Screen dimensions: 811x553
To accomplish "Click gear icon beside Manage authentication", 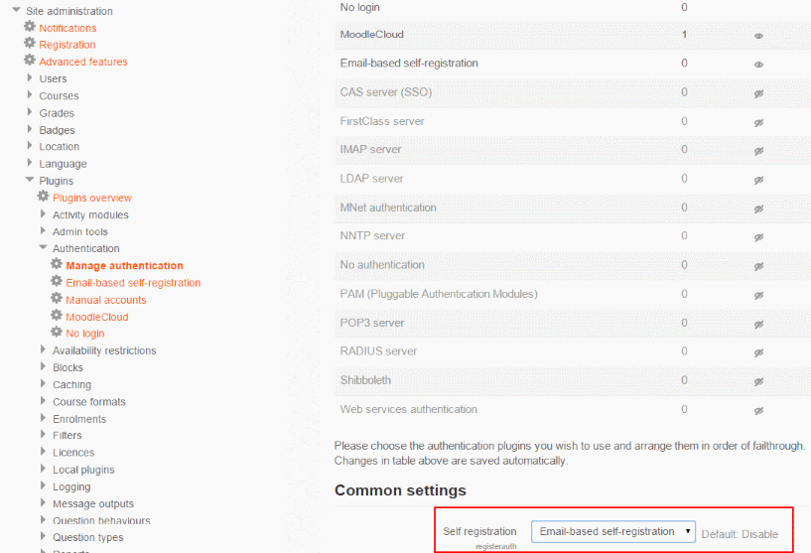I will [57, 264].
